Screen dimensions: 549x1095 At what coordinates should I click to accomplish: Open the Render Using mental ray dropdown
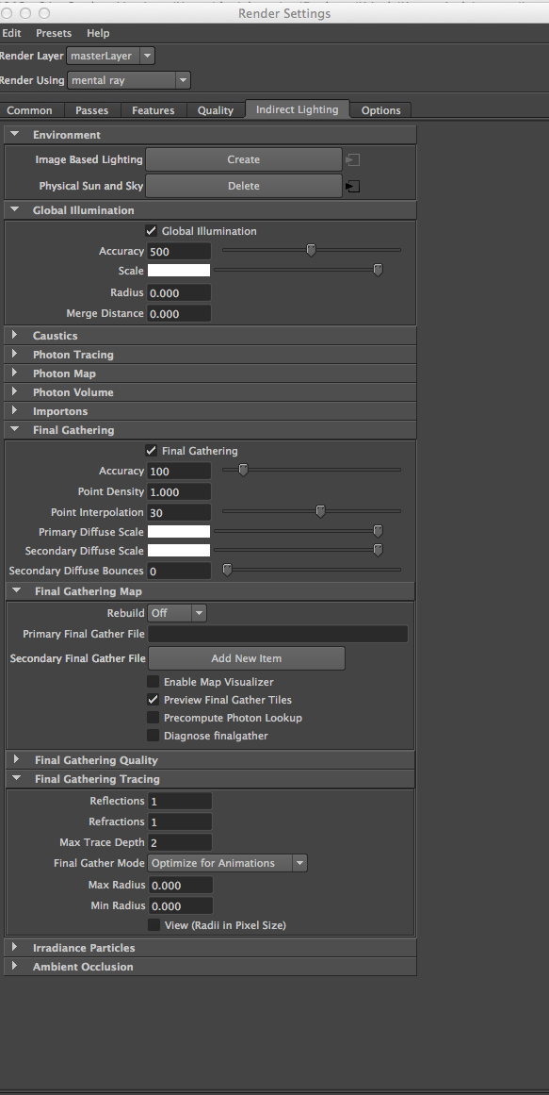(x=129, y=80)
